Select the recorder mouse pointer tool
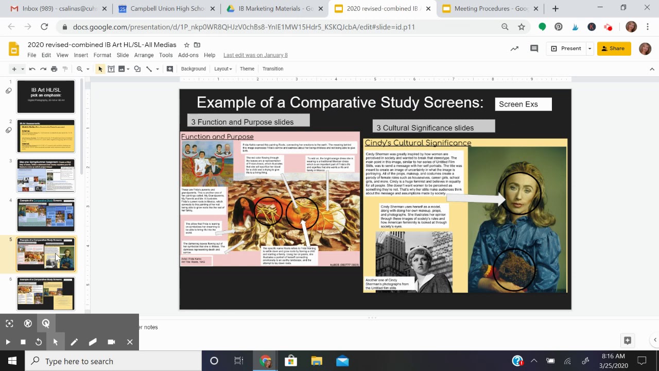The height and width of the screenshot is (371, 659). 56,342
